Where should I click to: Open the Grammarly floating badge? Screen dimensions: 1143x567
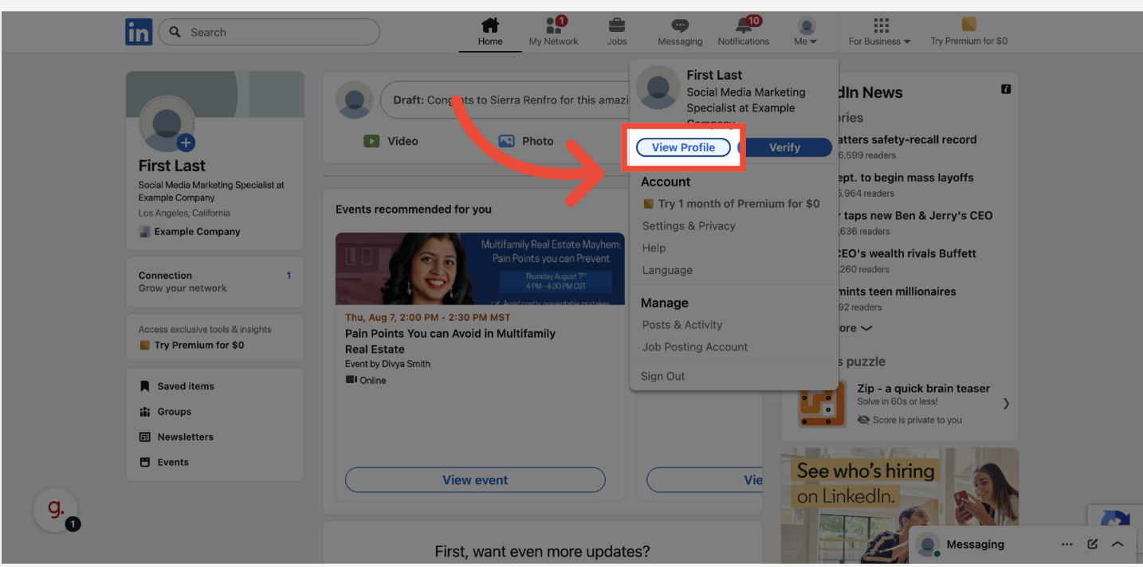[x=56, y=510]
